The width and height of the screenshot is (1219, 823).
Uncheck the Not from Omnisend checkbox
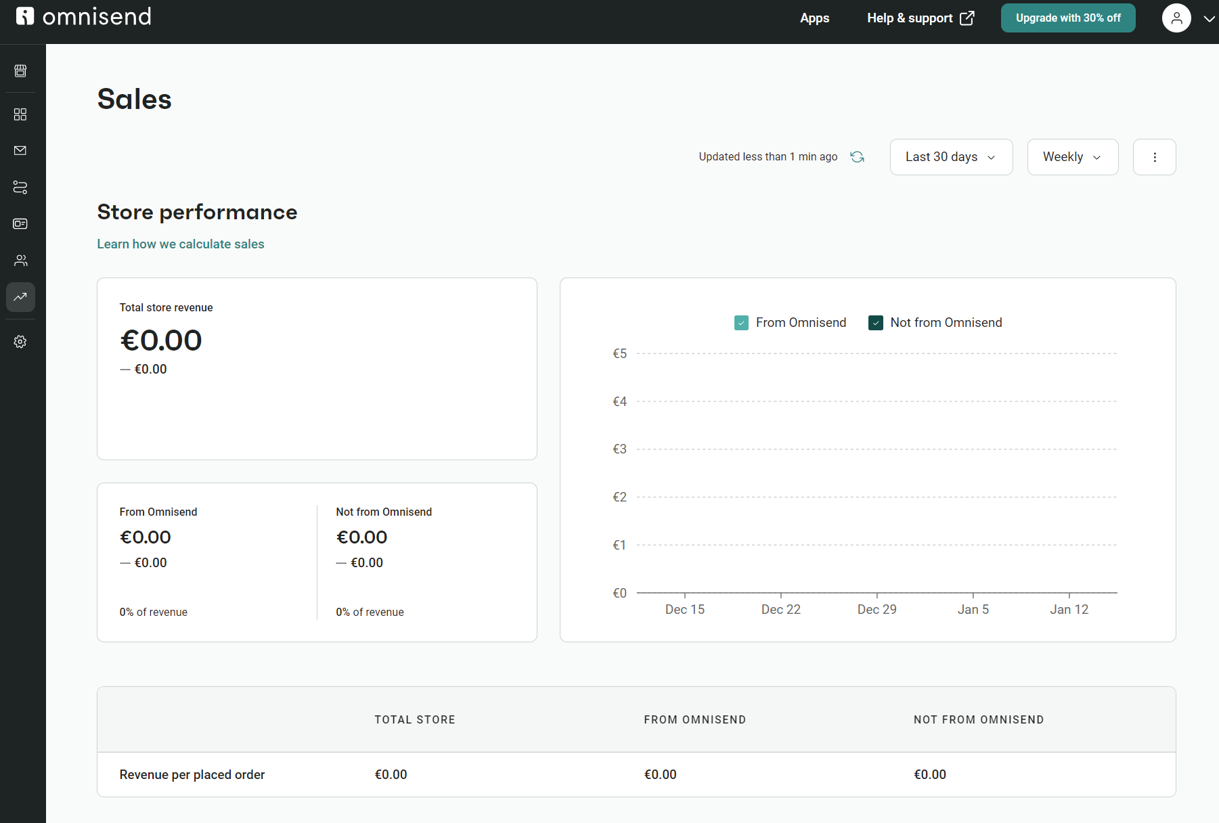(x=876, y=323)
